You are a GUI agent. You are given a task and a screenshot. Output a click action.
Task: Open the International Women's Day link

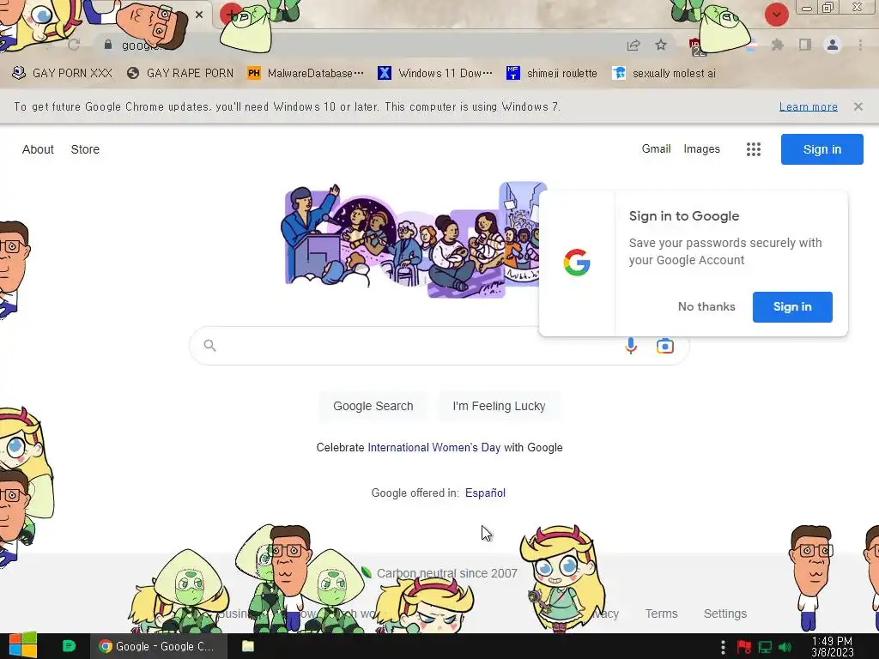click(x=433, y=448)
